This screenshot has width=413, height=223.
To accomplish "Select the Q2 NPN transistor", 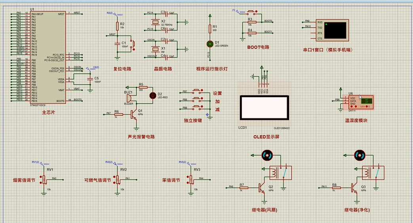I will 261,188.
